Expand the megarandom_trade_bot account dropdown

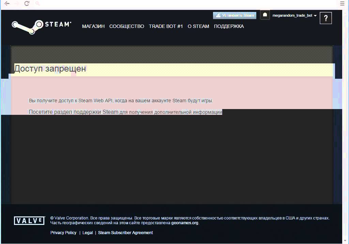294,15
